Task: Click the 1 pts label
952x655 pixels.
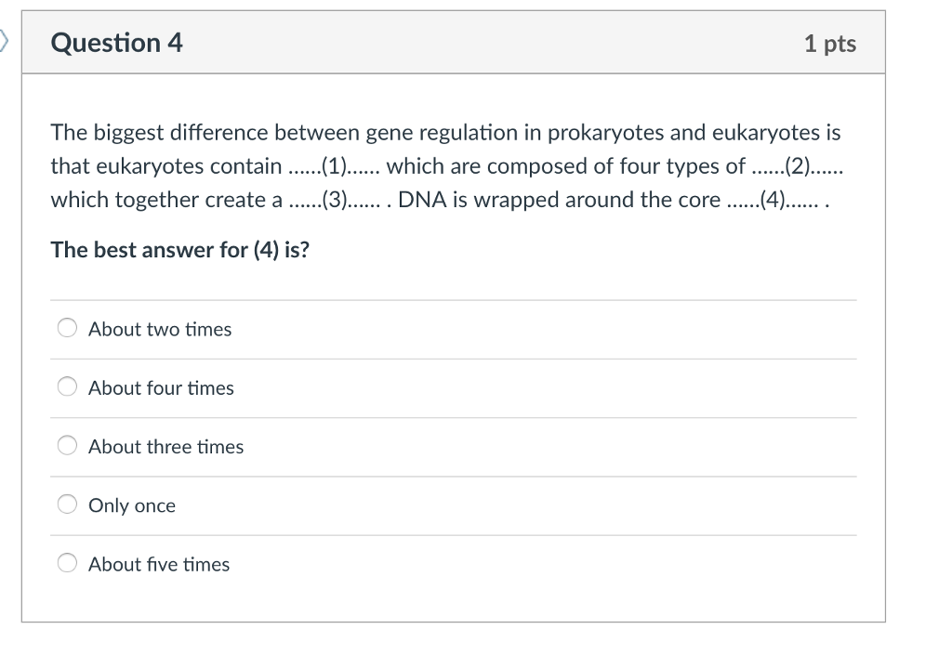Action: tap(832, 43)
